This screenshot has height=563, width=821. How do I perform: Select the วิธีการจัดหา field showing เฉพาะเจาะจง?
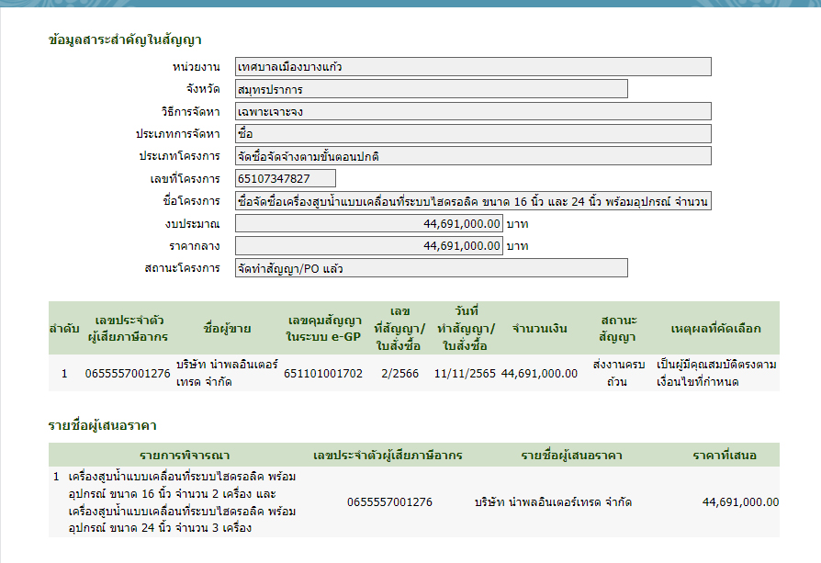[x=473, y=111]
